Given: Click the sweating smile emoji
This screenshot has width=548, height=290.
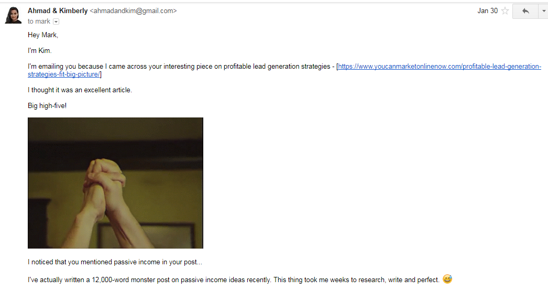Looking at the screenshot, I should (x=447, y=279).
